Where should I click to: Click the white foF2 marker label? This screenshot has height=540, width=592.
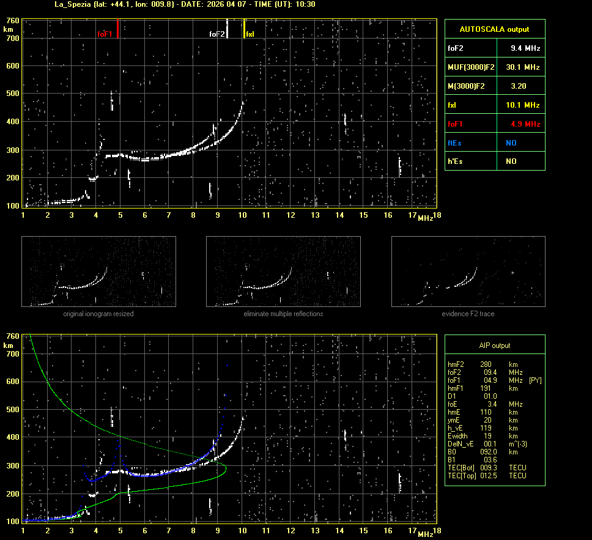tap(216, 34)
